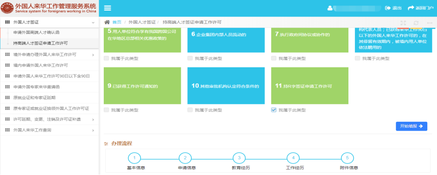The width and height of the screenshot is (437, 175).
Task: Expand 许可延期、变更、注销及许可证补遗 chevron
Action: point(93,120)
